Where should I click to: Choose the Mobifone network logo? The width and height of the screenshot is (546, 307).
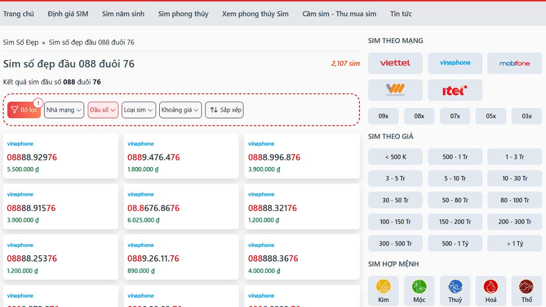515,63
